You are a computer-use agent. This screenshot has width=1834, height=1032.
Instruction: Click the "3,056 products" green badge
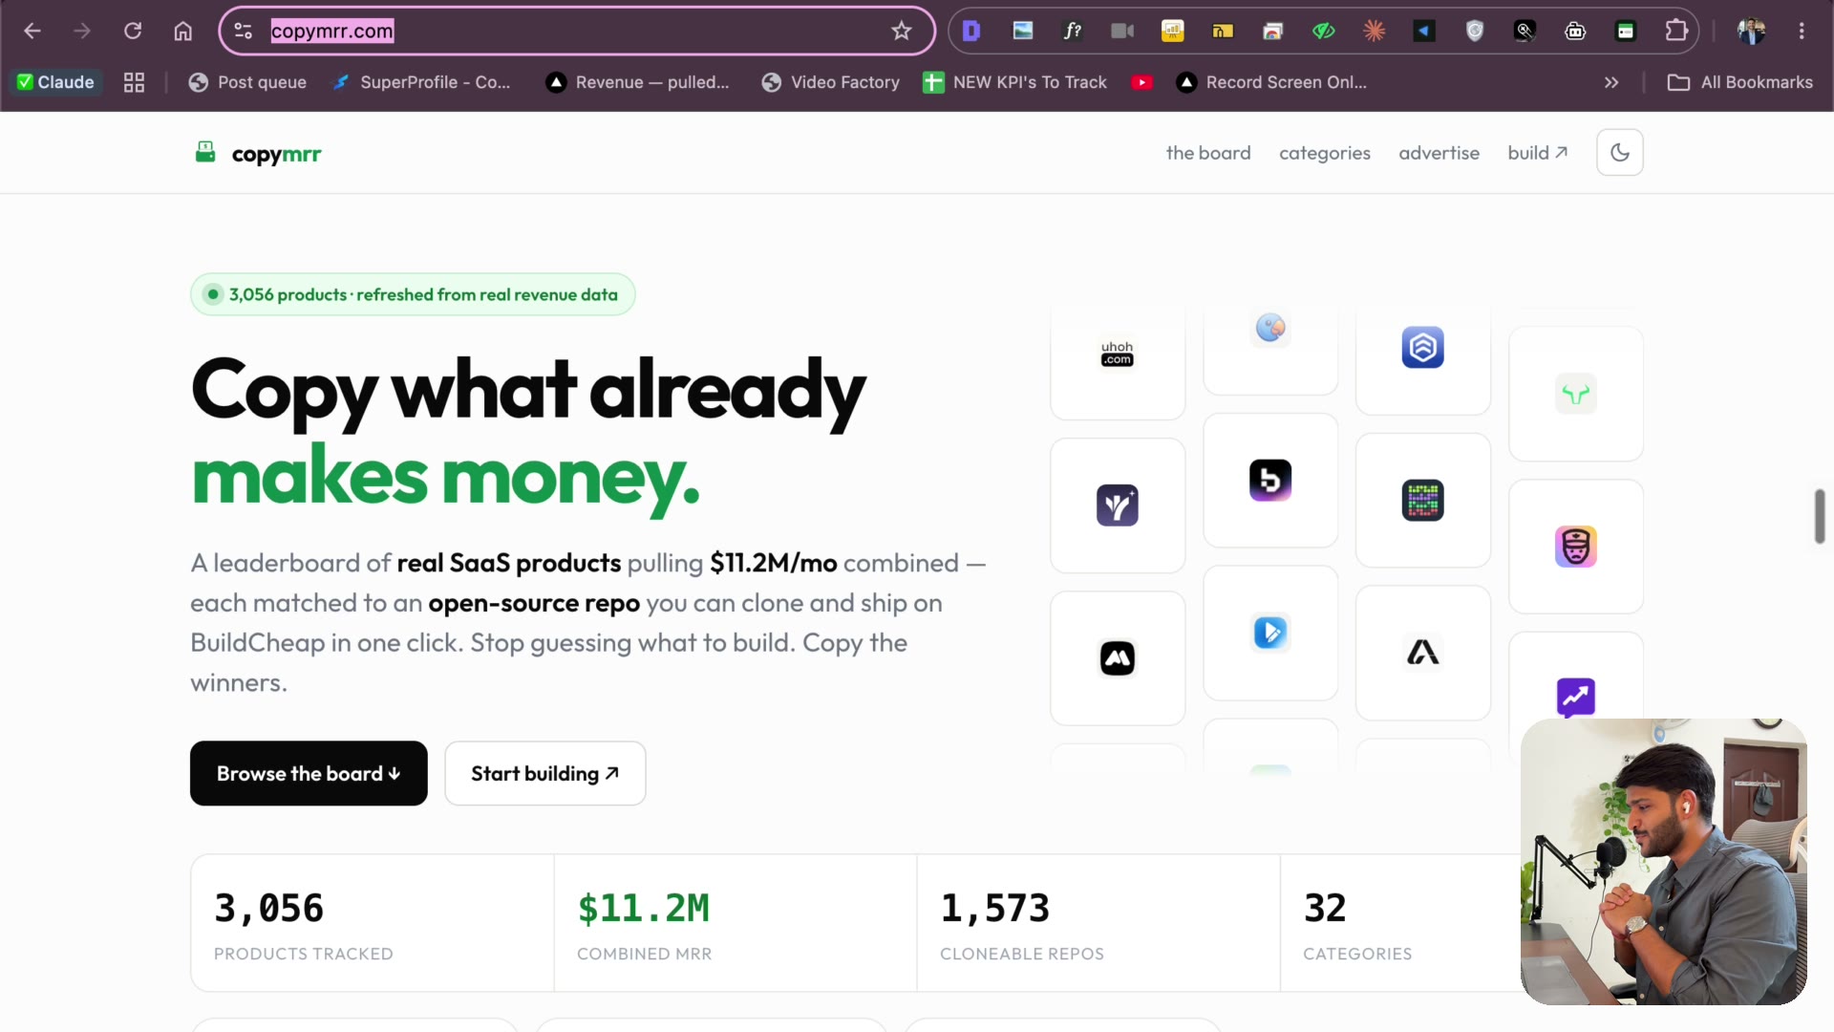(413, 294)
